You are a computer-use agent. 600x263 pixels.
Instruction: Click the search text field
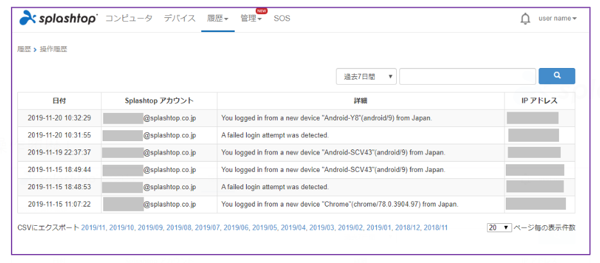coord(467,76)
